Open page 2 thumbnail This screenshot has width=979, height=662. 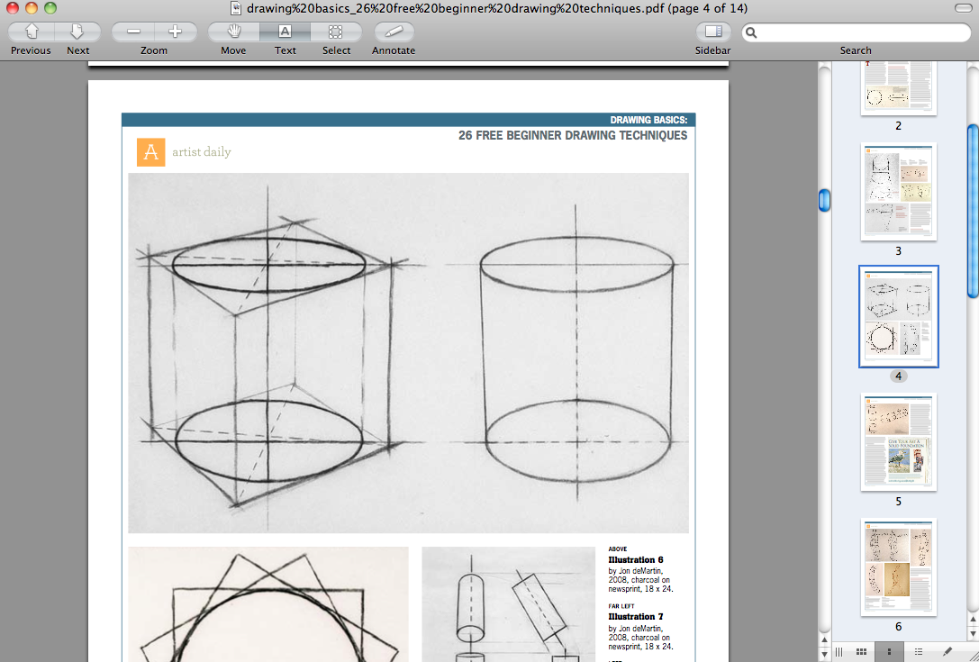899,87
